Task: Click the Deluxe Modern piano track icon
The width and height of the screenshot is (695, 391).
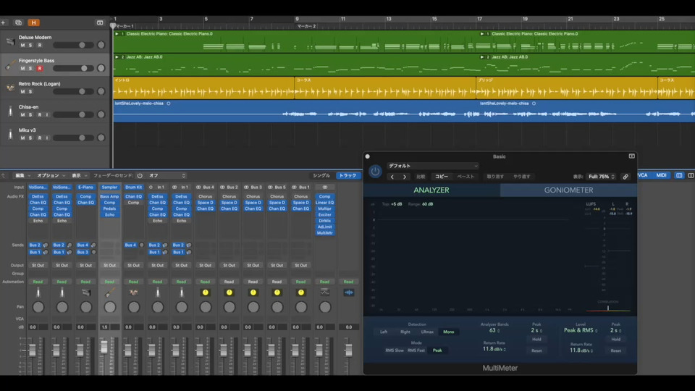Action: pos(10,41)
